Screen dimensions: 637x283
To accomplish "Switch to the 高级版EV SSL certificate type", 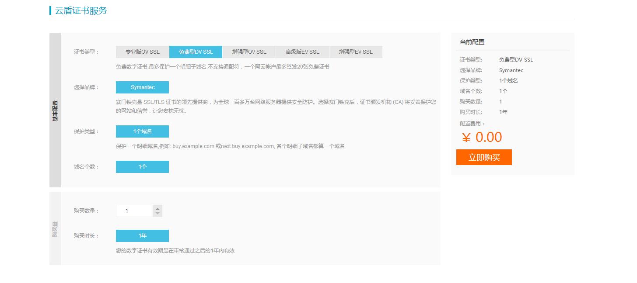I will (x=302, y=52).
